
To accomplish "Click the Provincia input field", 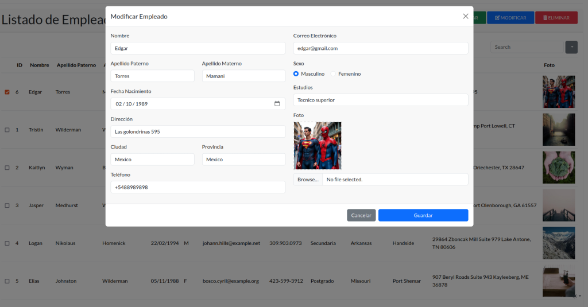I will coord(243,160).
